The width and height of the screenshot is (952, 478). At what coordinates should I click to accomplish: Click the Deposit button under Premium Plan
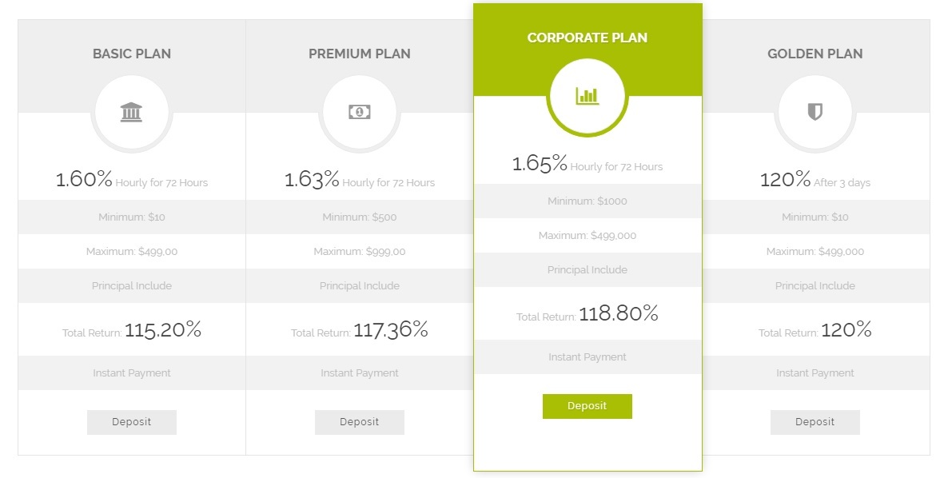[360, 422]
